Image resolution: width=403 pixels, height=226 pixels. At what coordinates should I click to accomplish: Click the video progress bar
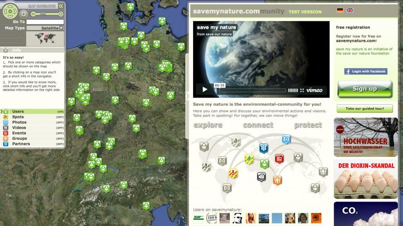click(253, 90)
